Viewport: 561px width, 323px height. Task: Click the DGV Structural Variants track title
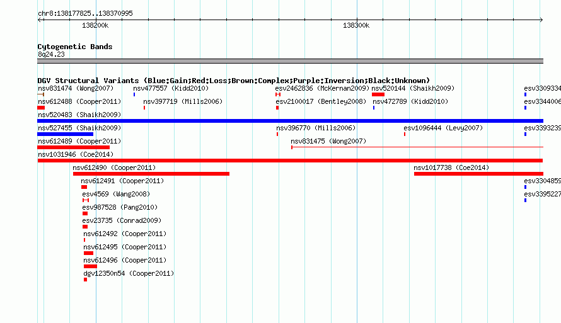pyautogui.click(x=234, y=81)
